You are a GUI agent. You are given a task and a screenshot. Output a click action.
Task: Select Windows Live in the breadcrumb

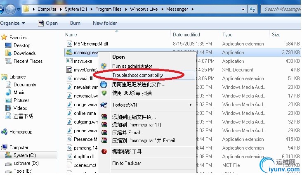[x=144, y=9]
